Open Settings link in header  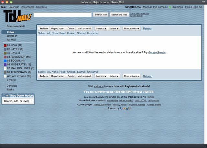coord(178,7)
